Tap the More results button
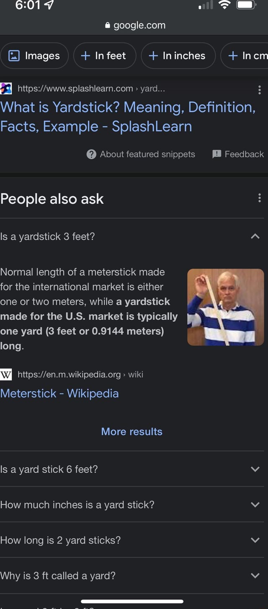268x609 pixels. point(131,431)
